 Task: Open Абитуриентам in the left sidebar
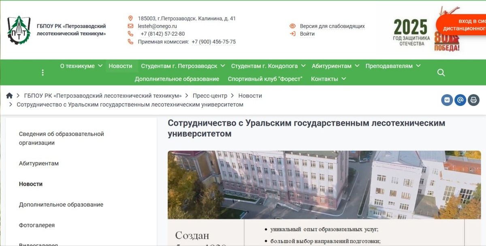39,163
